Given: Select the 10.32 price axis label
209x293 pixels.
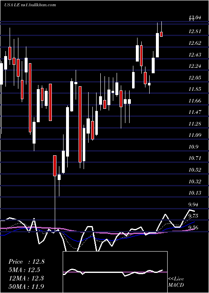Looking at the screenshot, I should coord(195,181).
